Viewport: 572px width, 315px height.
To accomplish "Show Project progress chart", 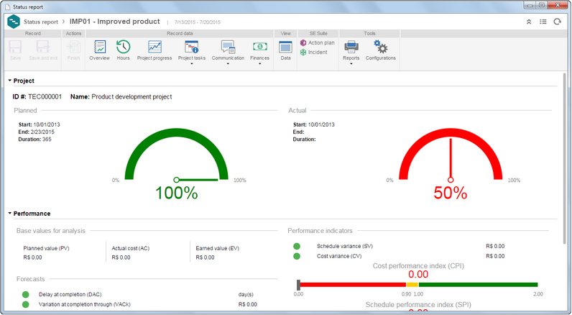I will tap(154, 47).
